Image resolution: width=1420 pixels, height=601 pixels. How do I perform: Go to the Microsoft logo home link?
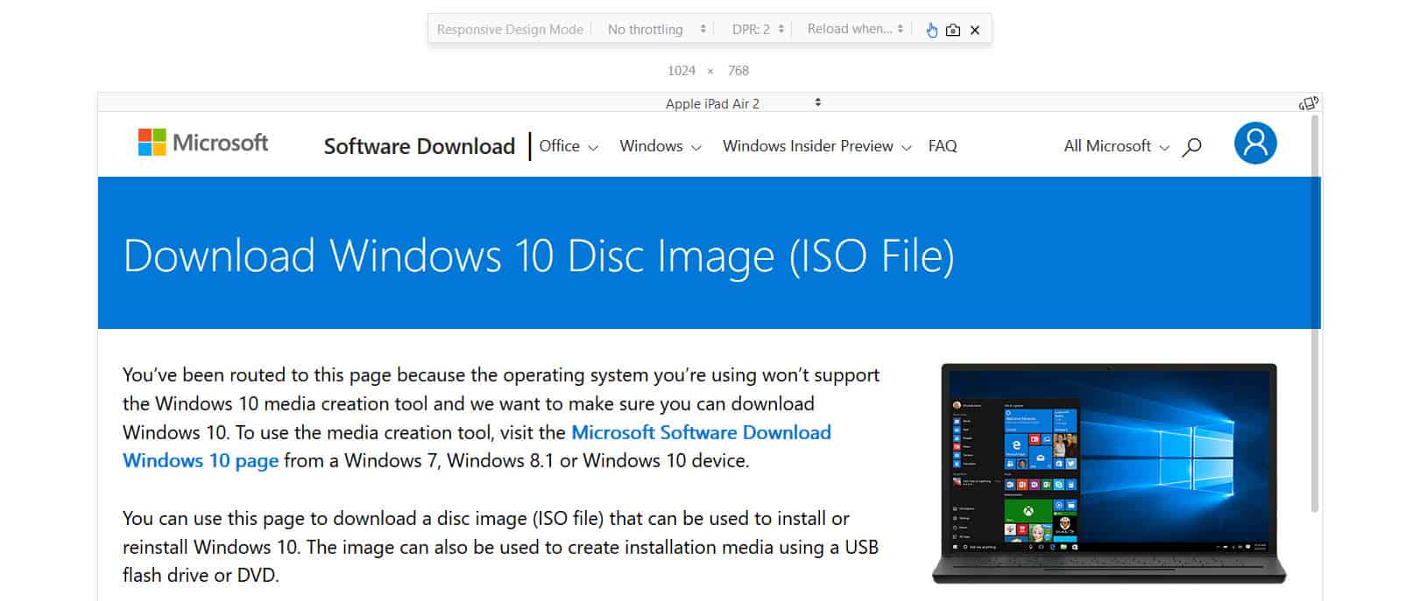[203, 143]
